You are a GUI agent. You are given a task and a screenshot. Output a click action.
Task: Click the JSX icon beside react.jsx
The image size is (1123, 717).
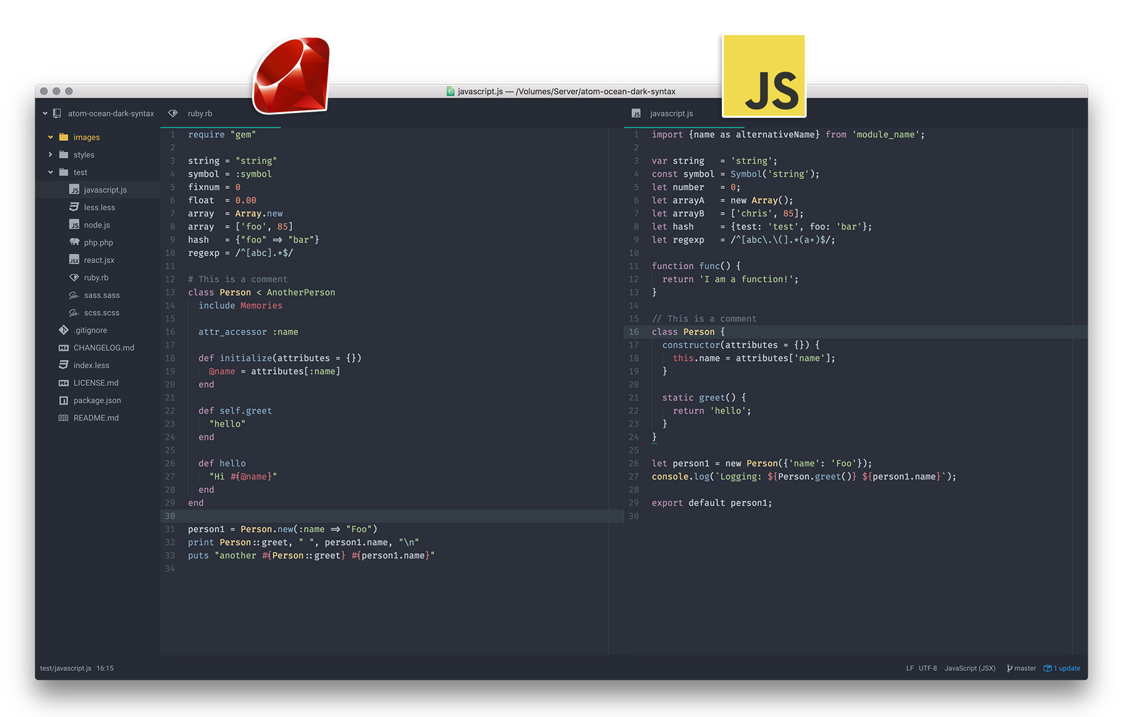pyautogui.click(x=74, y=260)
